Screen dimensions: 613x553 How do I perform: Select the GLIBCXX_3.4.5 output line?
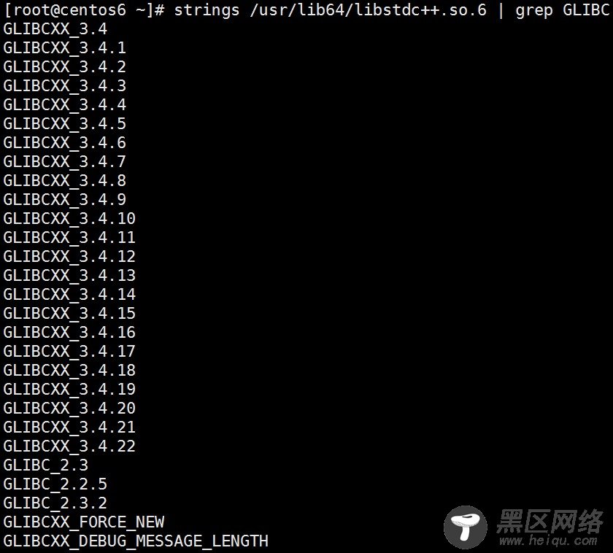(64, 124)
